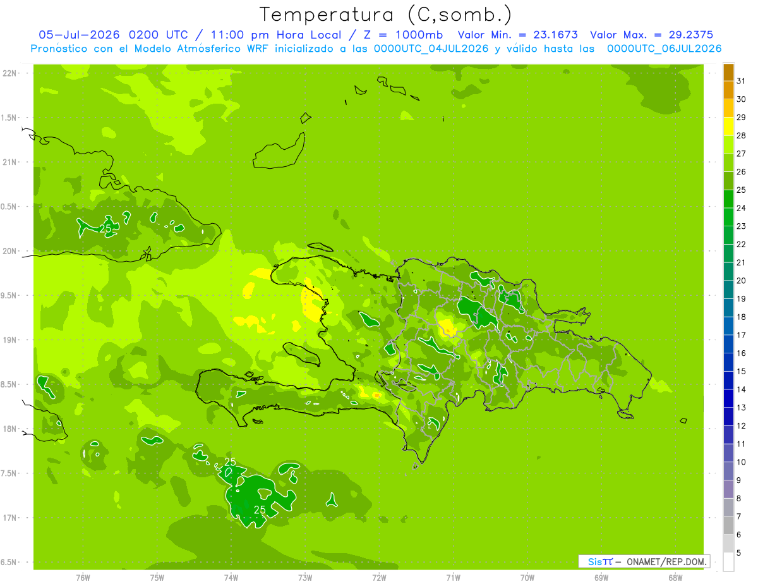Click the title "Temperatura (C,somb.)"

[386, 14]
